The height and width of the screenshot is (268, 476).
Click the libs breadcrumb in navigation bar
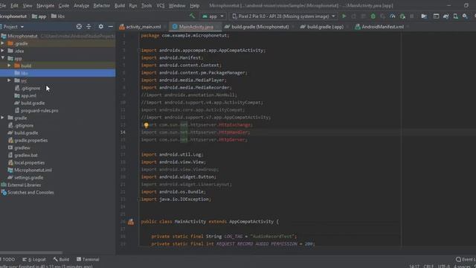pos(58,16)
